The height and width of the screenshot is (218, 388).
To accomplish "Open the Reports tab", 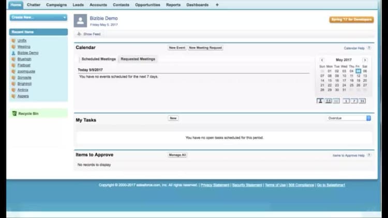I will click(173, 5).
